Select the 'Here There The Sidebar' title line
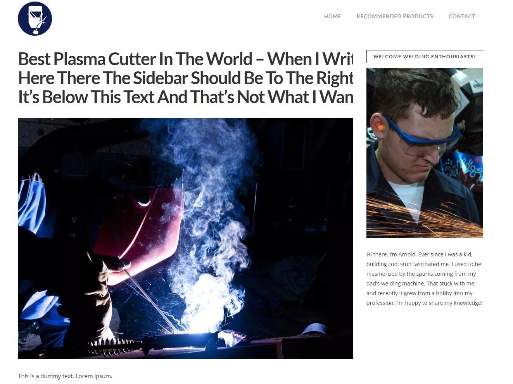Screen dimensions: 513x384 coord(185,78)
